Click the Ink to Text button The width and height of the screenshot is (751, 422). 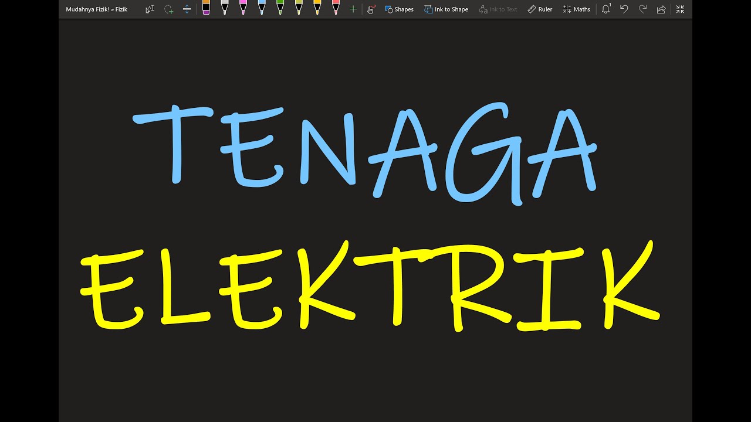point(498,9)
